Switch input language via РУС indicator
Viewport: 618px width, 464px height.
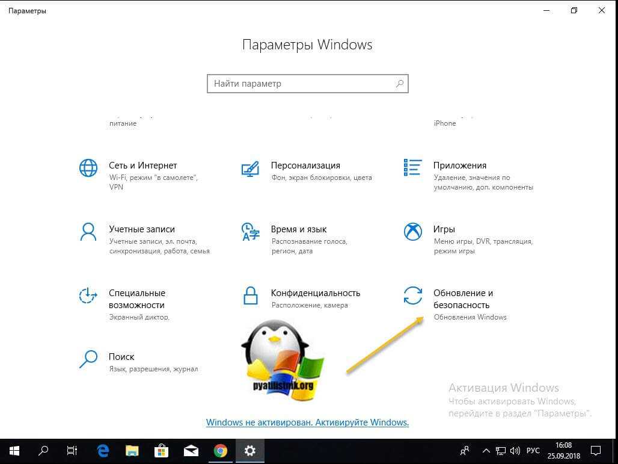(x=534, y=450)
